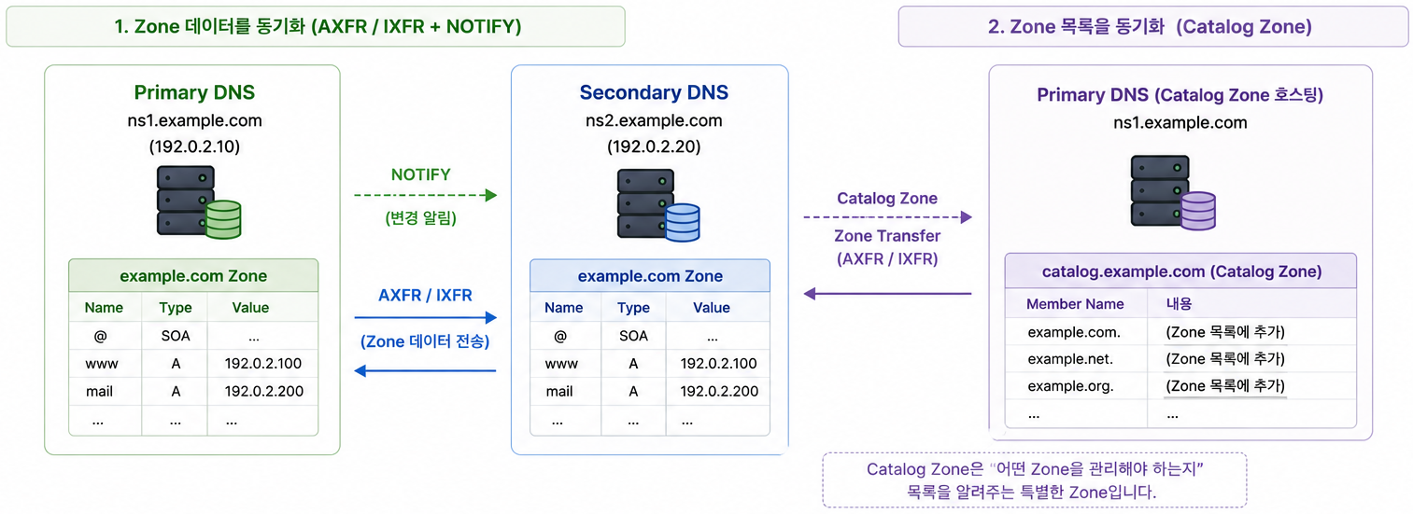Click the Catalog Zone host server icon with purple database
The image size is (1413, 514).
coord(1173,191)
